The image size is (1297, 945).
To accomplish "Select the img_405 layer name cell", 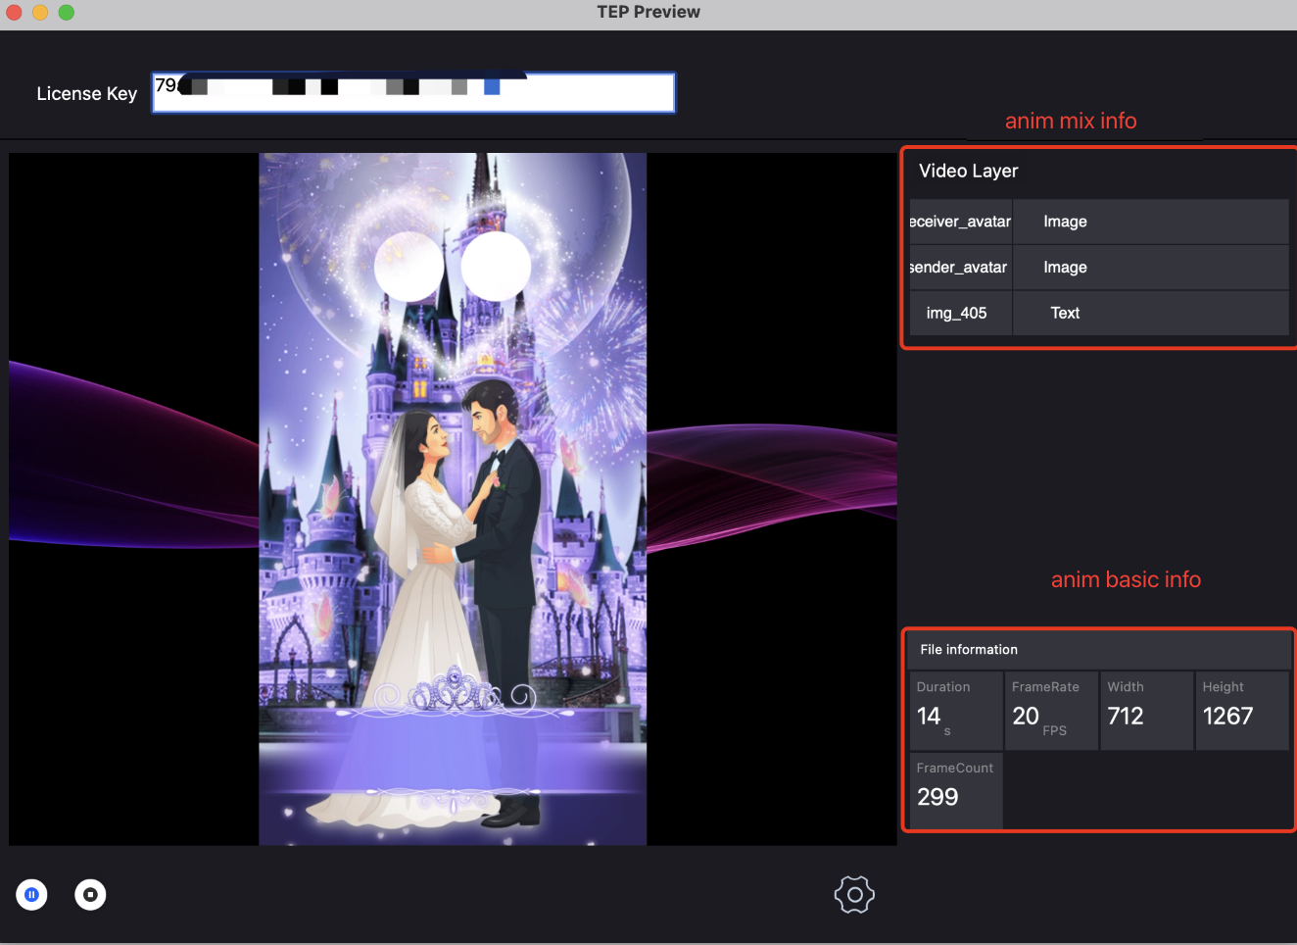I will tap(957, 314).
